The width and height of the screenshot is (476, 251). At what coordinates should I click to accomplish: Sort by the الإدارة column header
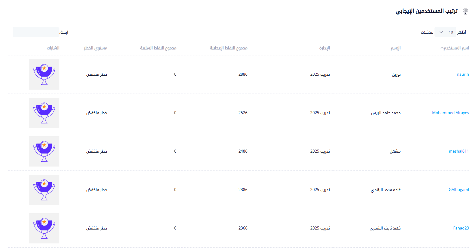click(325, 48)
